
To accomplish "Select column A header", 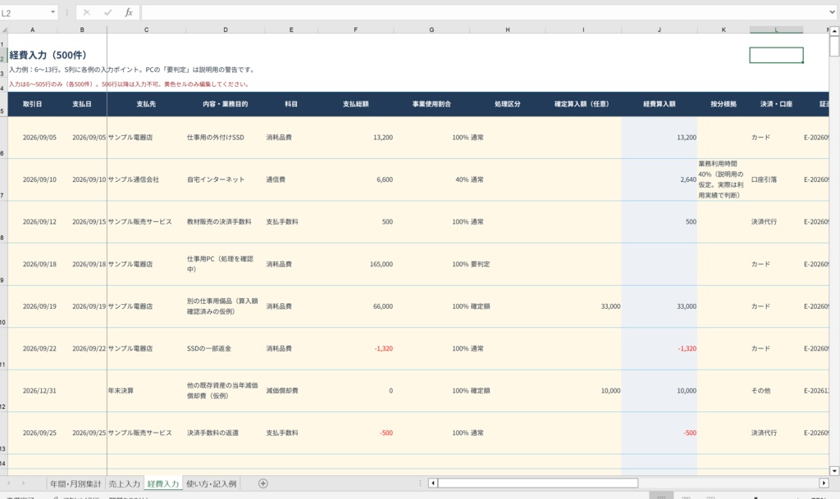I will pos(33,30).
